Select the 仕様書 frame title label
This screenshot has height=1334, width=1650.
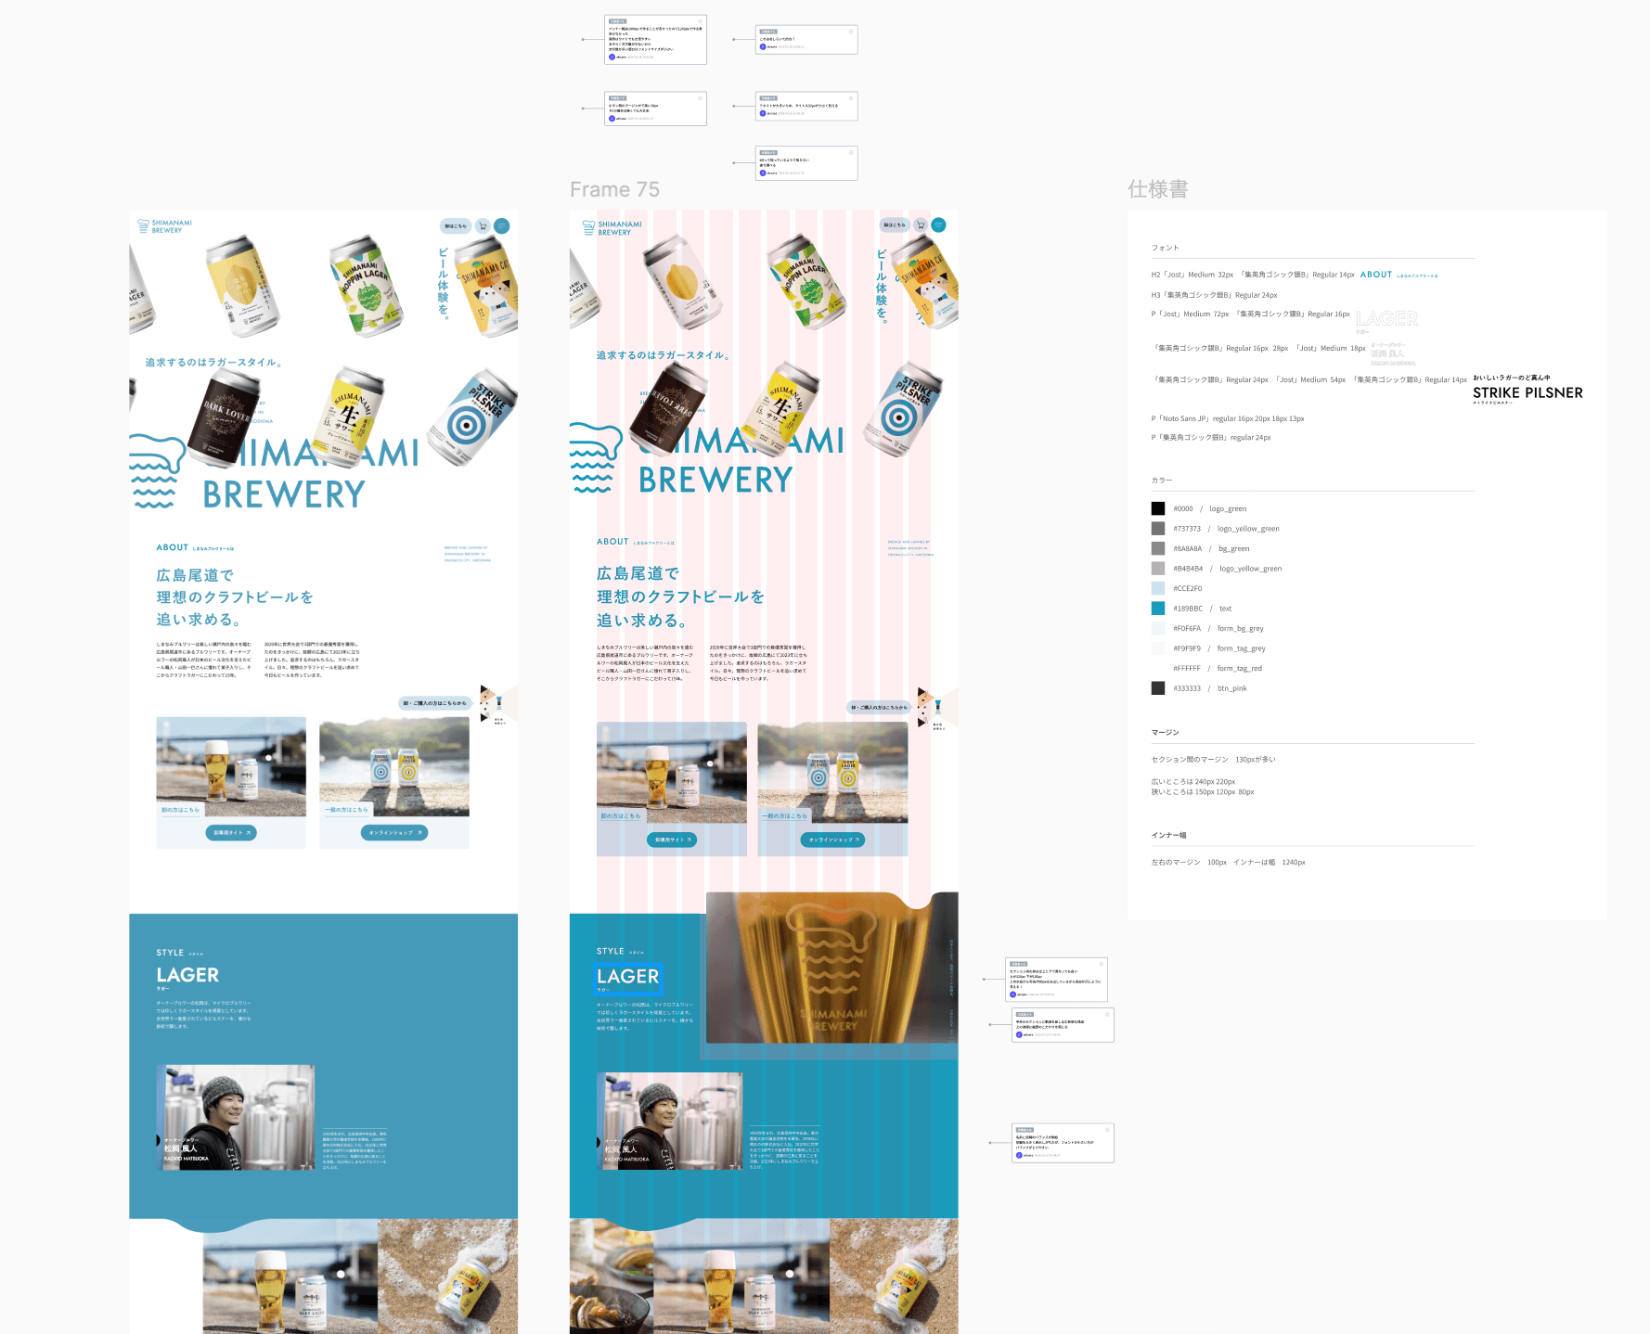[x=1157, y=189]
